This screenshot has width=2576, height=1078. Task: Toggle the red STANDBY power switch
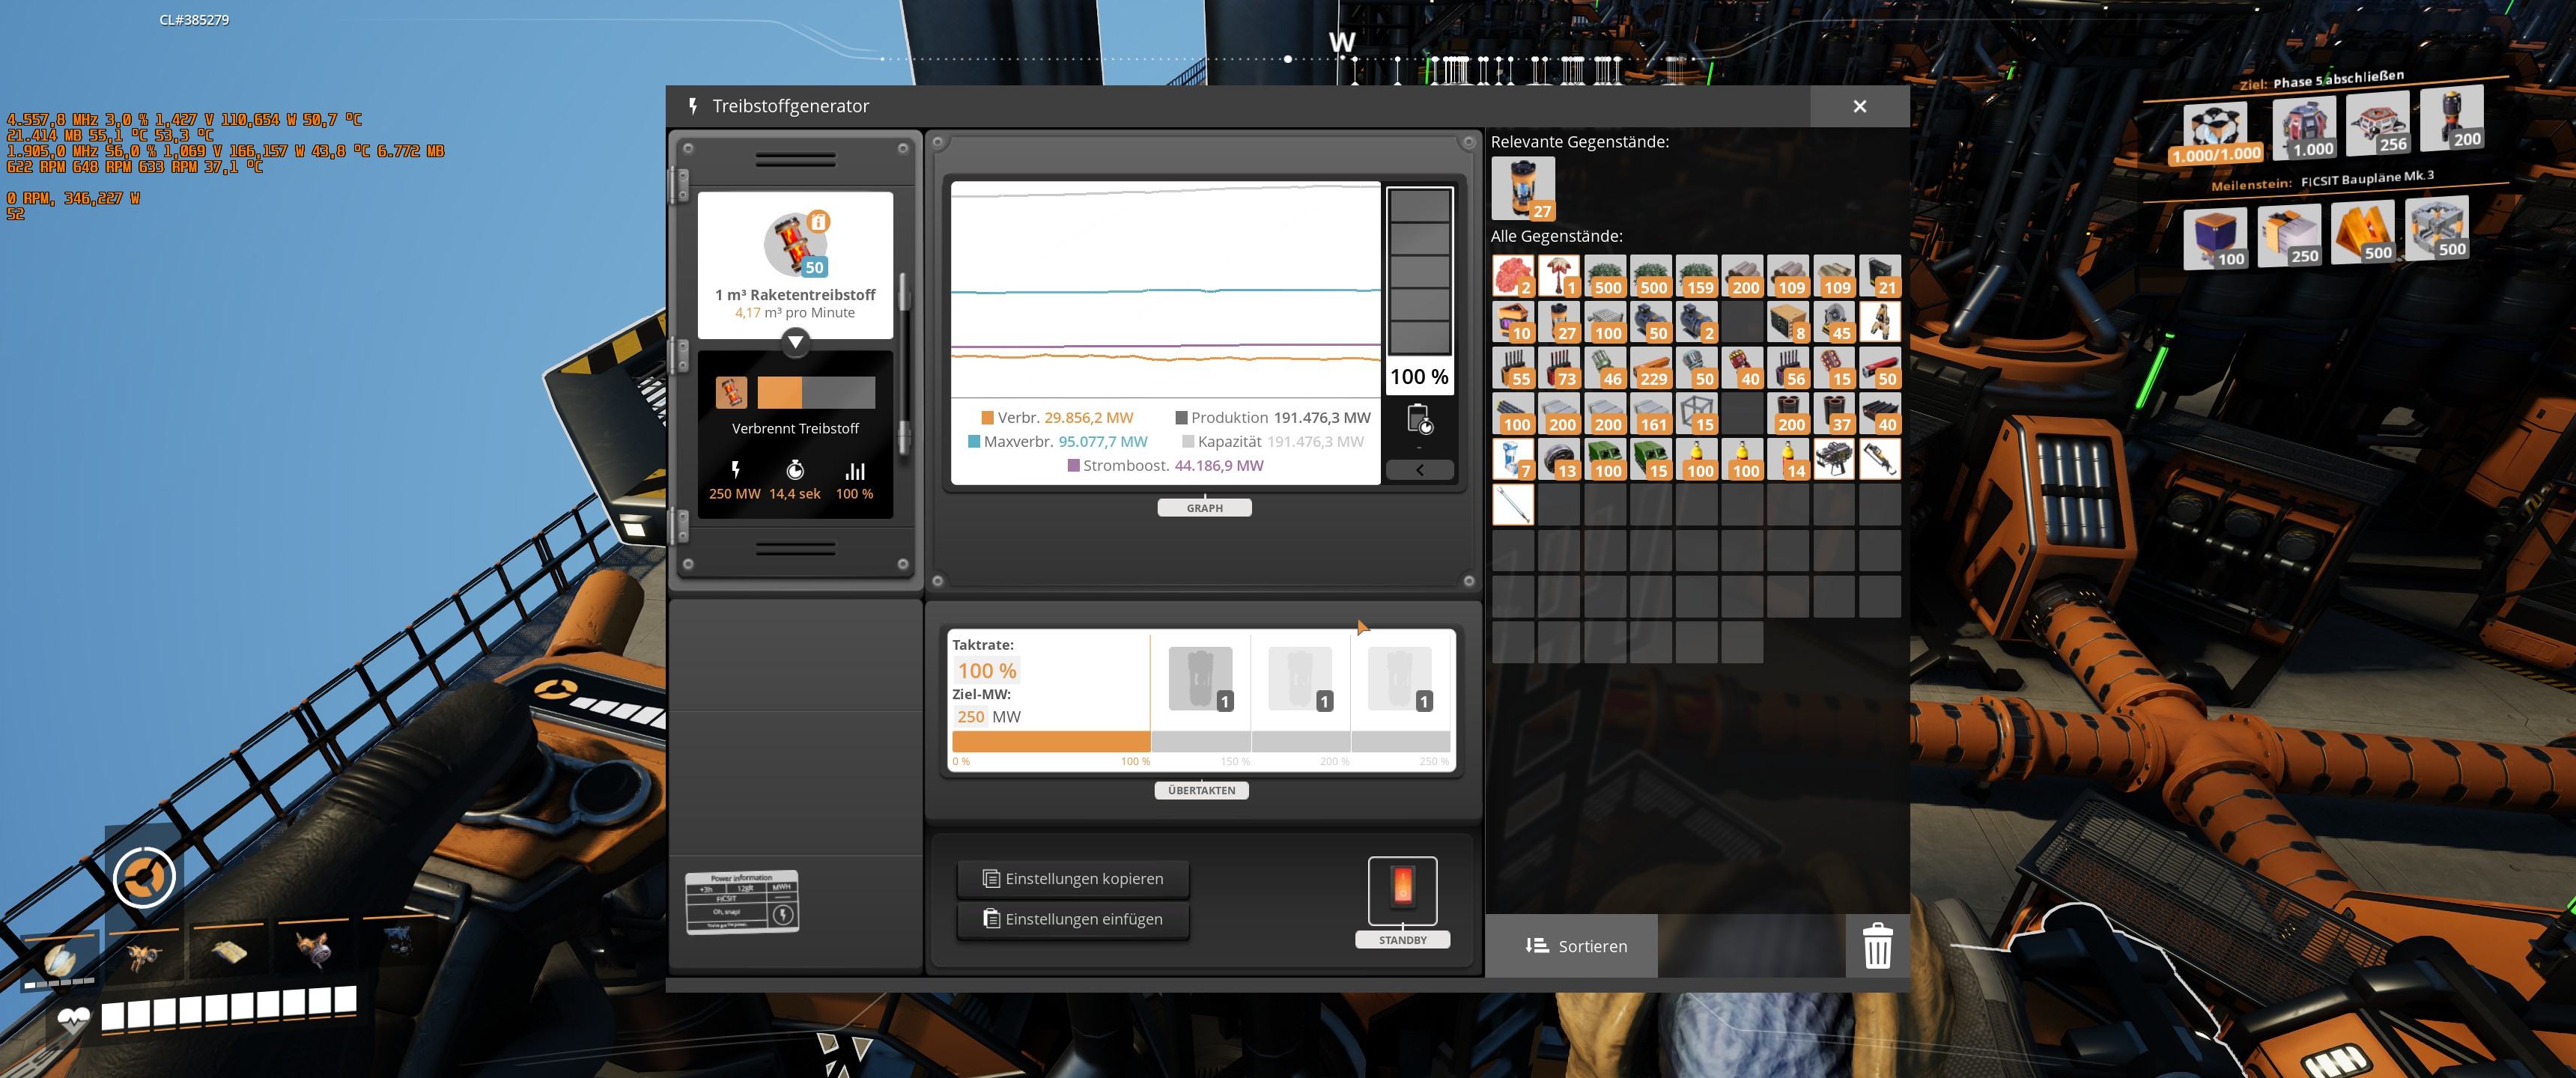[1402, 890]
